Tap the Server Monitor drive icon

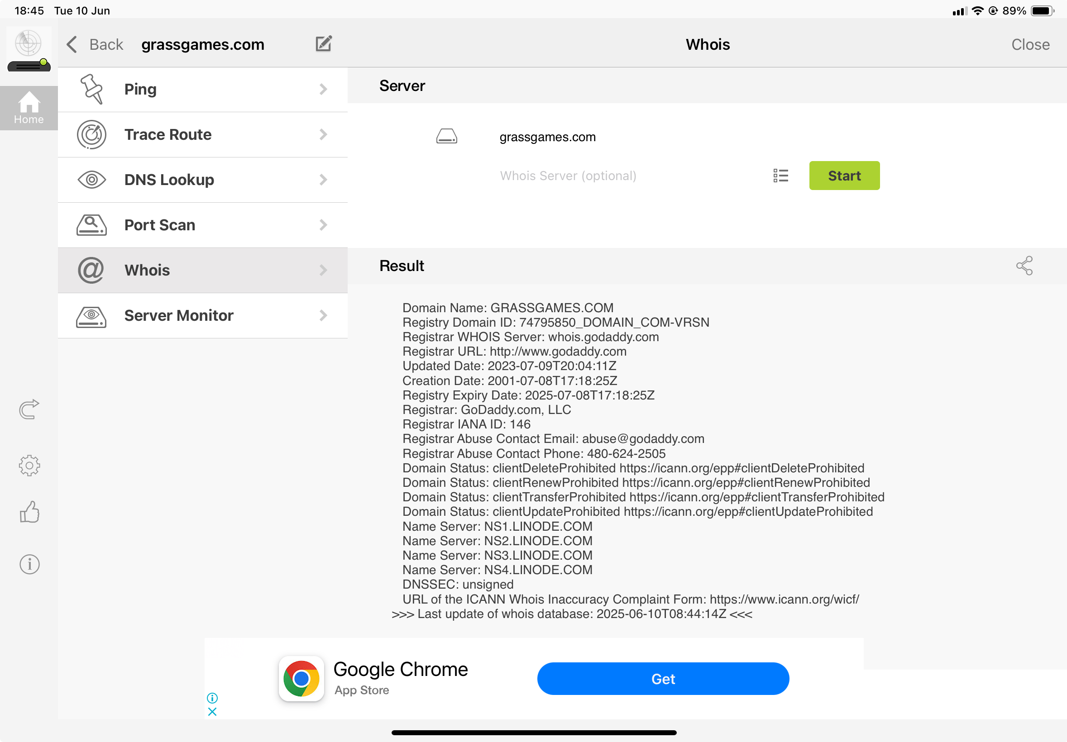coord(91,317)
